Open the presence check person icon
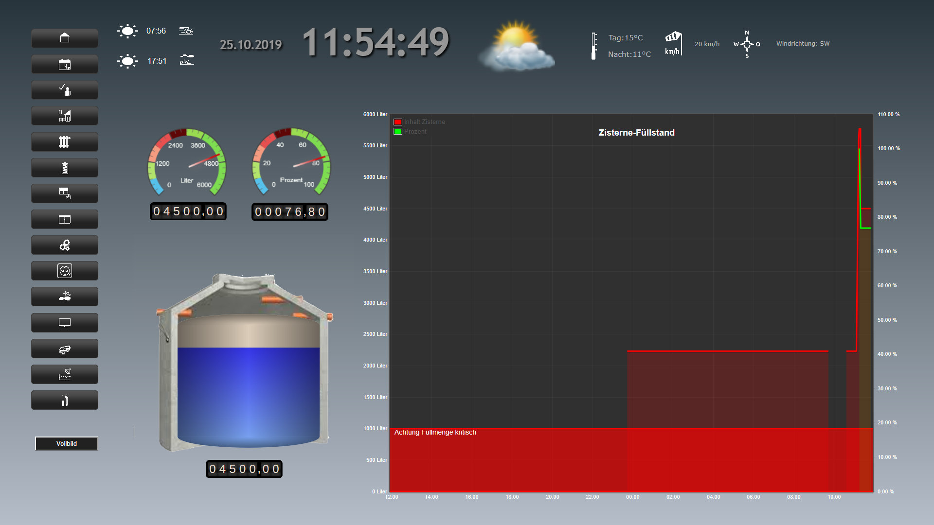 point(65,90)
